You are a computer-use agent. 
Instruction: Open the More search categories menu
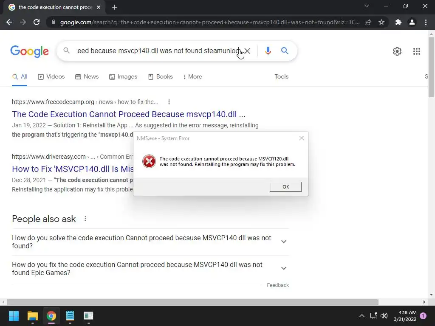tap(192, 76)
